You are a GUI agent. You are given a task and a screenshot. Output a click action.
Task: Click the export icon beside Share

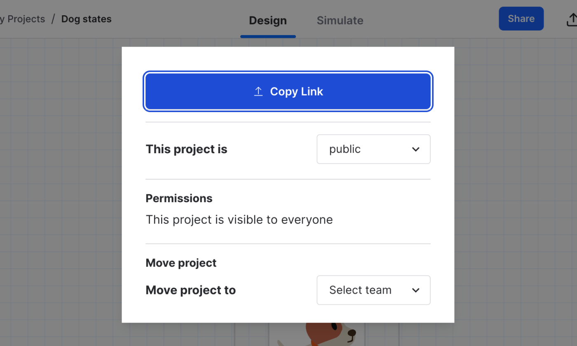click(571, 19)
